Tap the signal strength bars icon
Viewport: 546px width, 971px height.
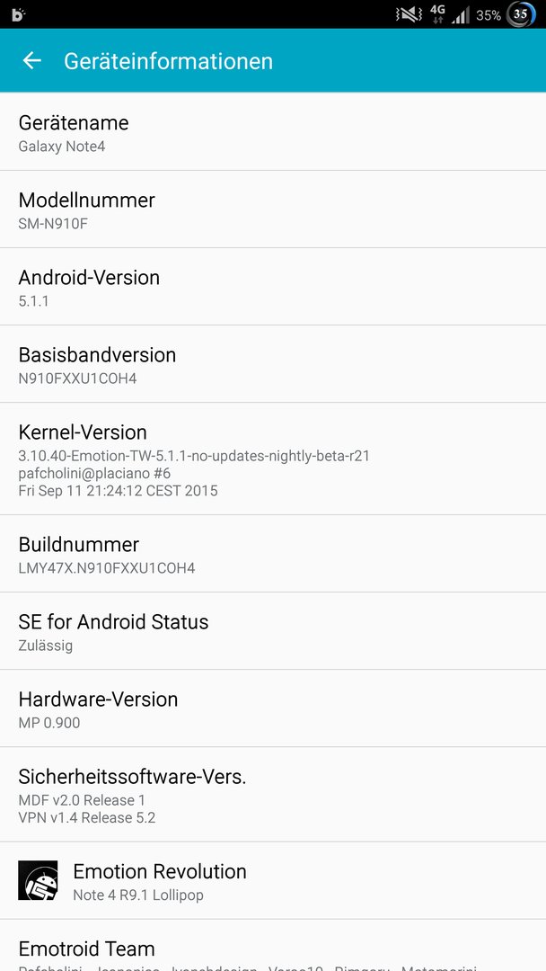pyautogui.click(x=461, y=15)
